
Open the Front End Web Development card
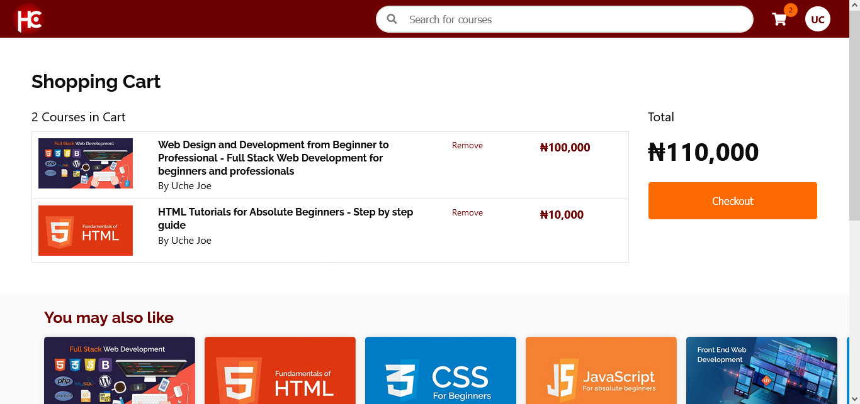click(x=762, y=371)
